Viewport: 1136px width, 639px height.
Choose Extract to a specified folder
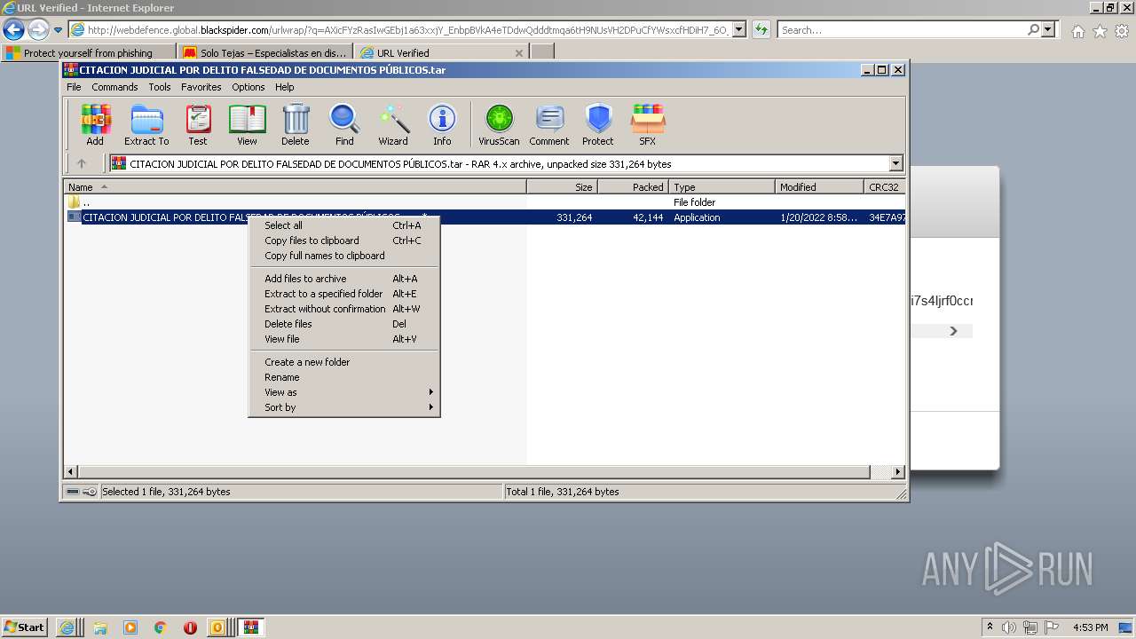pos(344,294)
